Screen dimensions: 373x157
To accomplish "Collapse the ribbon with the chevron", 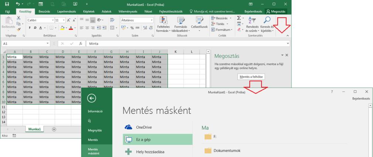I will click(x=288, y=36).
